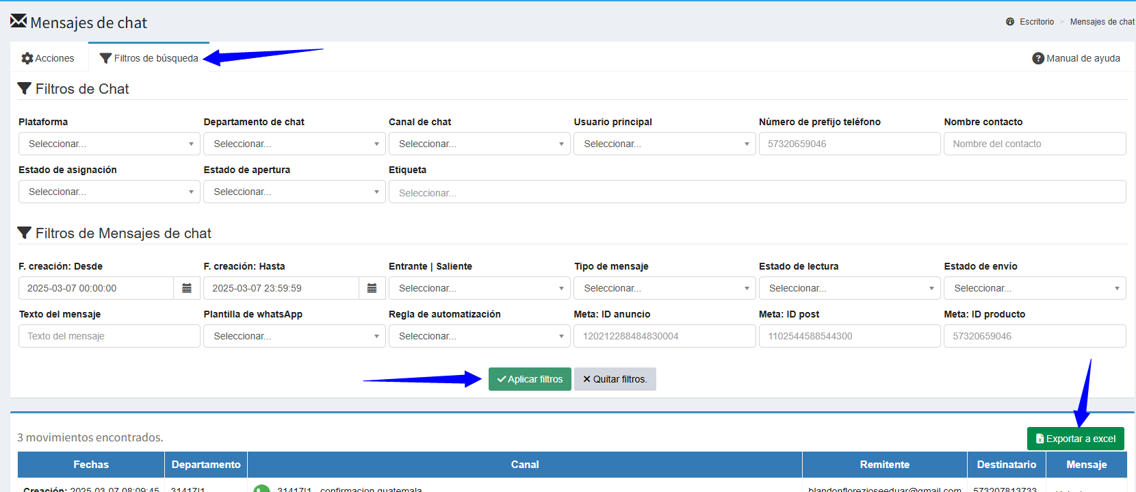Open Manual de ayuda
This screenshot has width=1136, height=492.
(x=1076, y=58)
